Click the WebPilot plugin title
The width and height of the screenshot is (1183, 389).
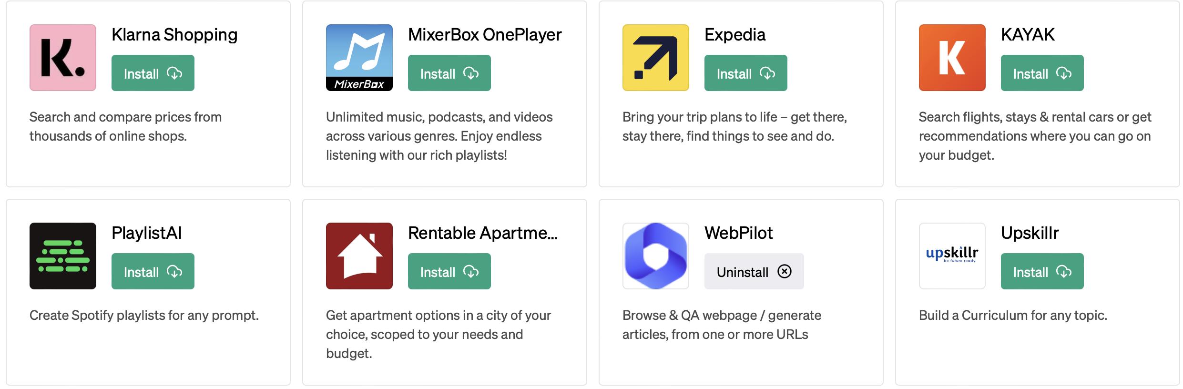738,233
